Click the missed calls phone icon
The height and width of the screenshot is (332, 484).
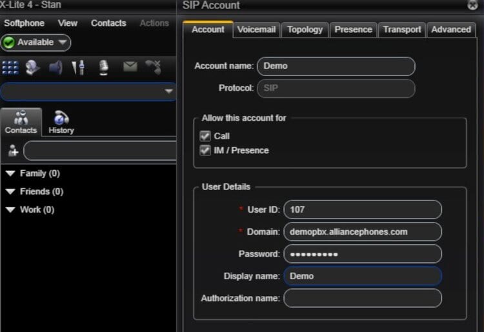click(x=154, y=67)
